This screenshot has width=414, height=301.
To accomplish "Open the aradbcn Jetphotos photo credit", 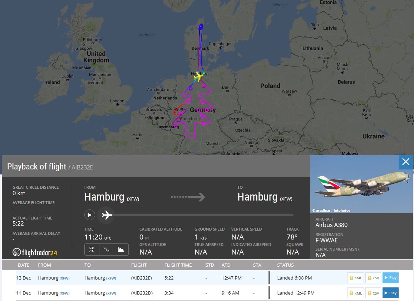I will pyautogui.click(x=331, y=211).
